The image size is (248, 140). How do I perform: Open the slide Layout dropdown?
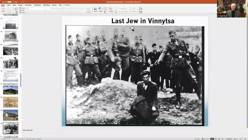click(23, 8)
